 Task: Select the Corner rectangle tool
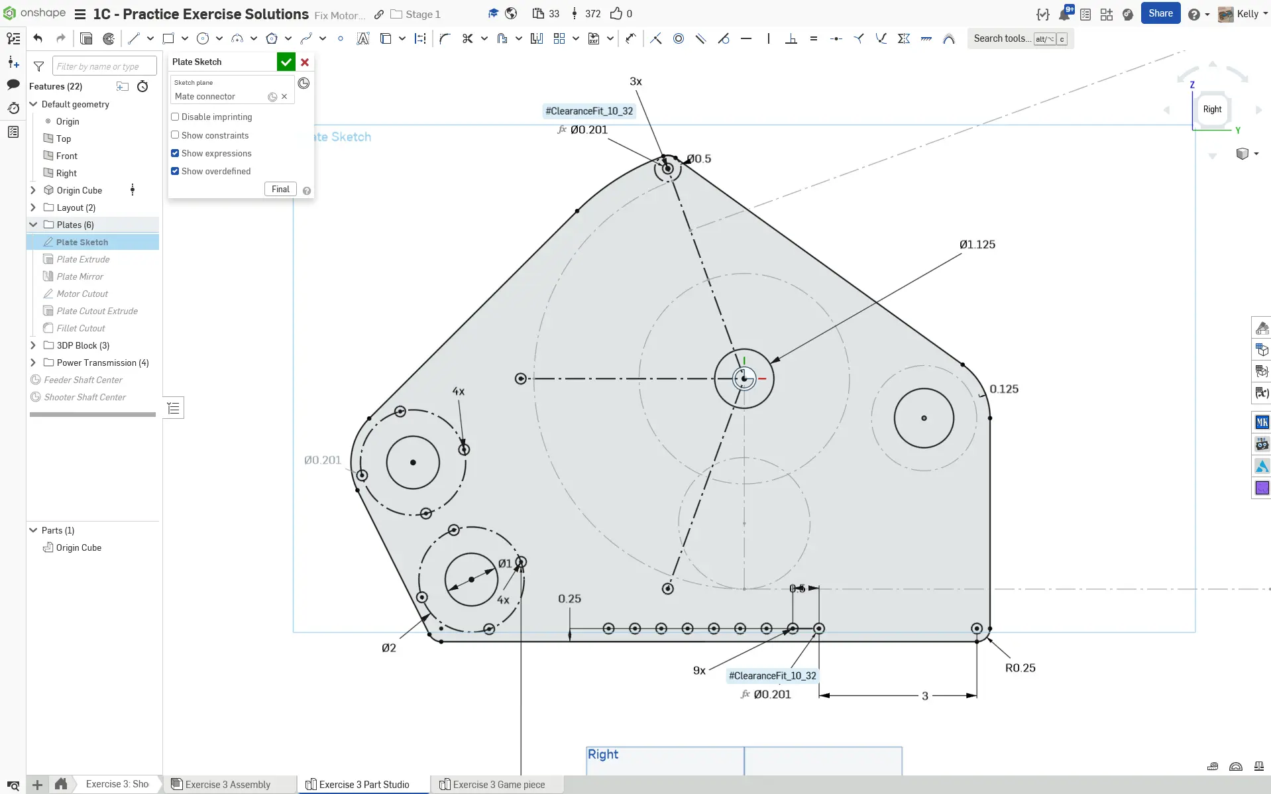click(168, 38)
